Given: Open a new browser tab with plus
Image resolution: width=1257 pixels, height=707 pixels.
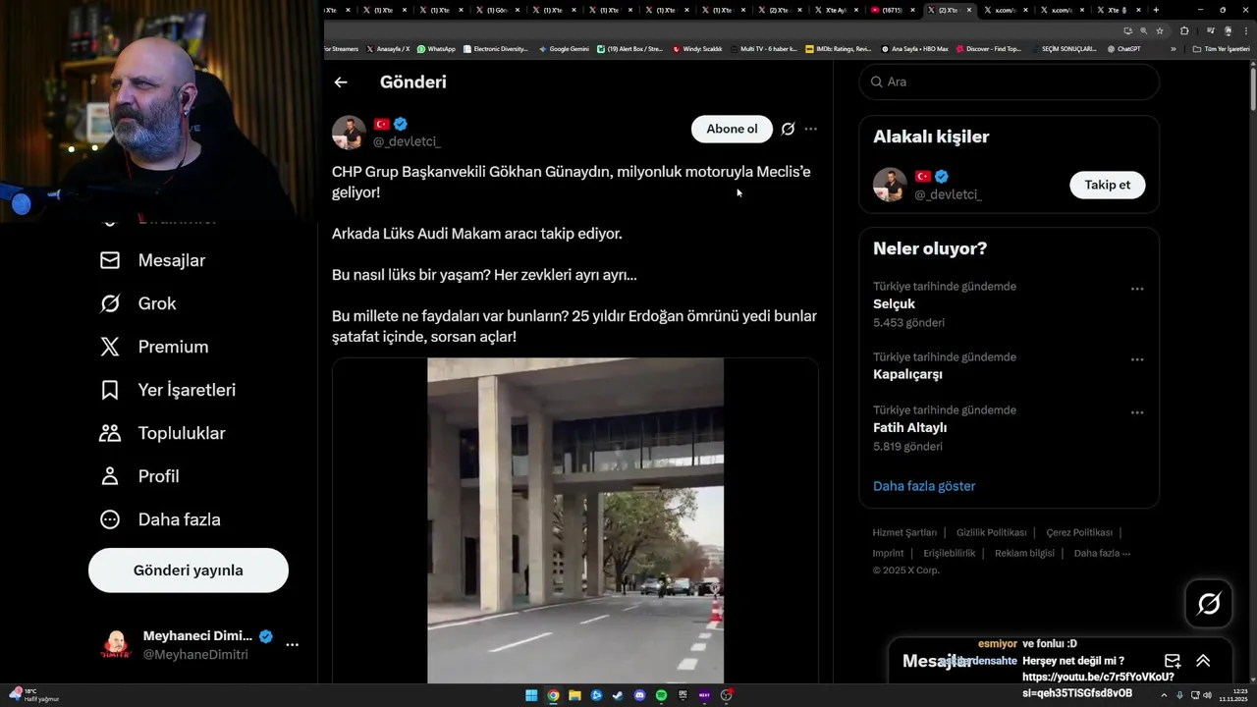Looking at the screenshot, I should pyautogui.click(x=1156, y=10).
